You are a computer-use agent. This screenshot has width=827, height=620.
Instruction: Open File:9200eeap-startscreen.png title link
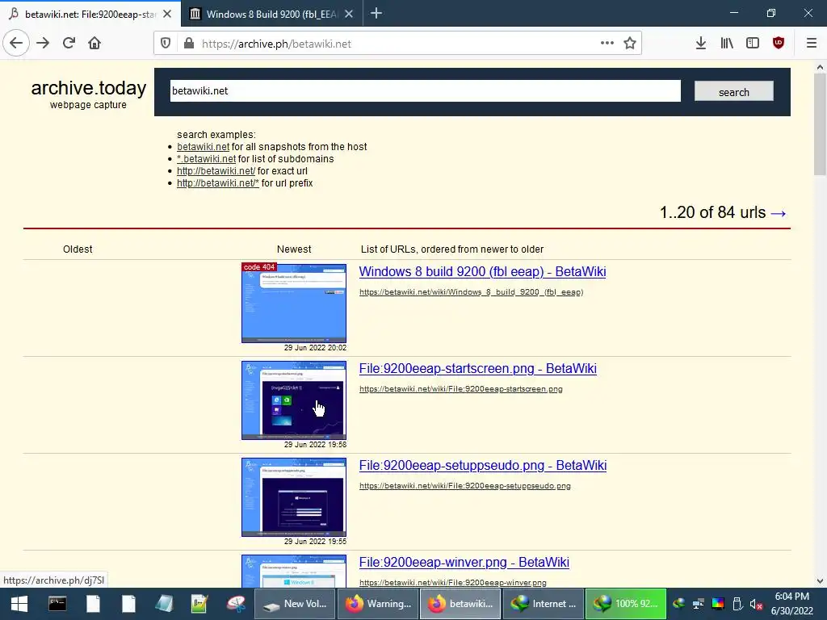[x=478, y=368]
